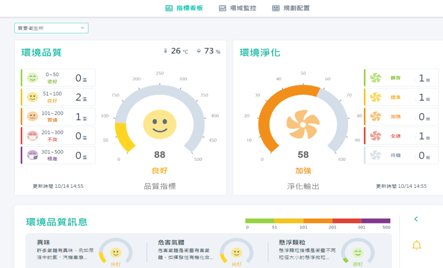Click the yellow notification bell icon
Image resolution: width=443 pixels, height=268 pixels.
click(417, 245)
